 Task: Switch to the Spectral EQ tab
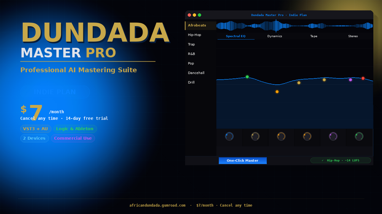(236, 36)
